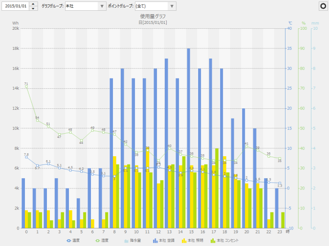Screen dimensions: 329x246
Task: Increase the date with up arrow
Action: tap(33, 4)
